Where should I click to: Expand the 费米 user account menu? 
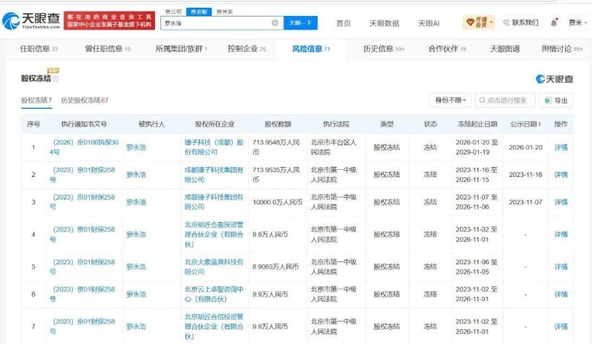tap(578, 22)
